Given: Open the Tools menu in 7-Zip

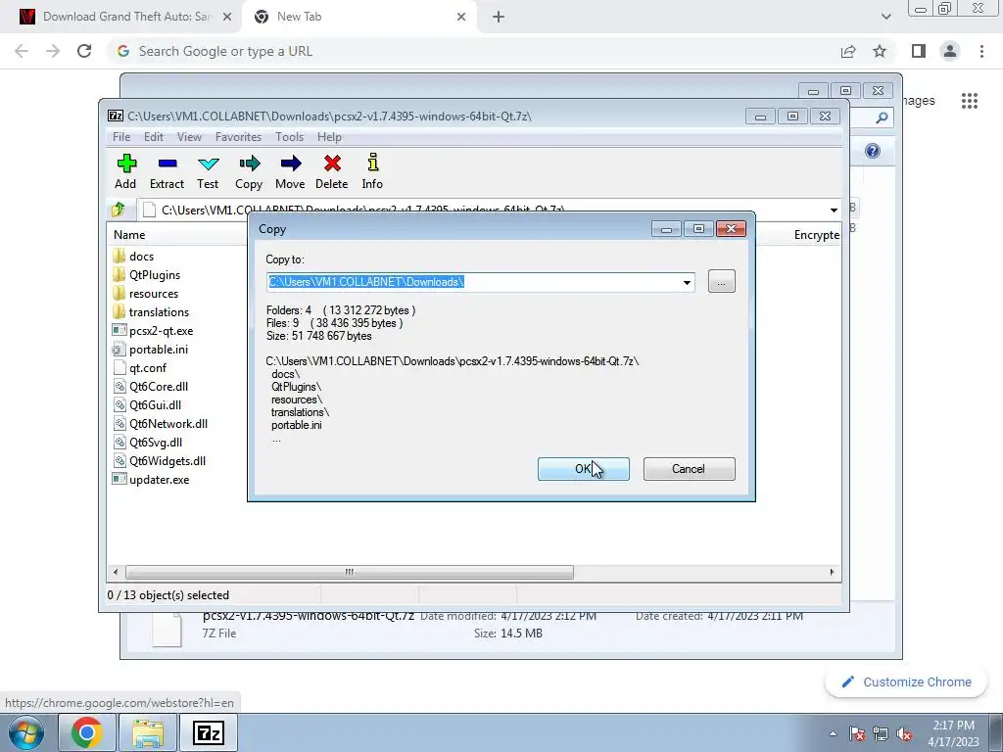Looking at the screenshot, I should click(290, 137).
